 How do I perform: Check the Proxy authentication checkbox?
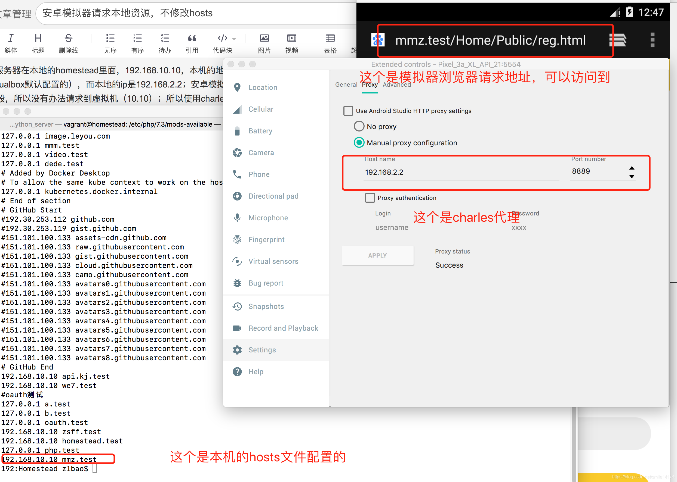tap(370, 198)
